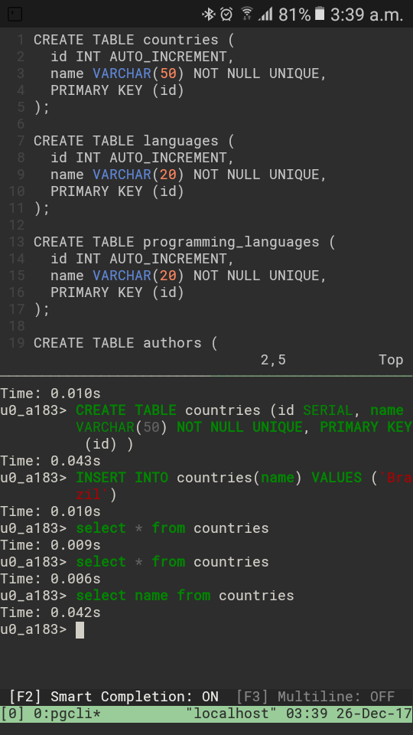Tap the 3:39 a.m. clock text
413x735 pixels.
[x=366, y=15]
